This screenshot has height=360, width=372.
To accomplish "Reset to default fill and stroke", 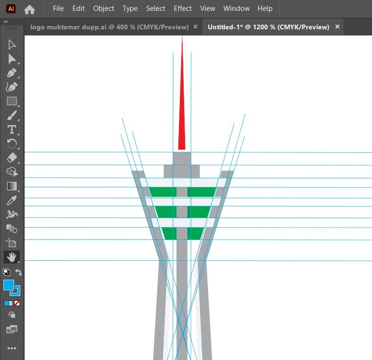I will pos(7,272).
